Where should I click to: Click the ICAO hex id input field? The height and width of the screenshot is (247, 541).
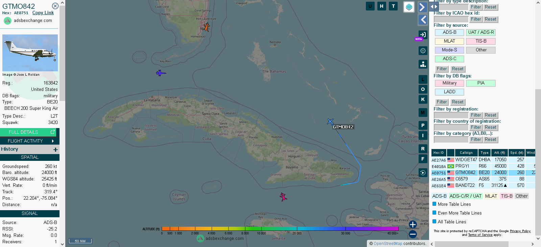[451, 19]
